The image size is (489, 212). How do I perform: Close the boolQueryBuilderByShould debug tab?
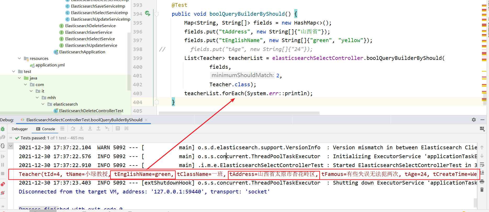pos(146,120)
